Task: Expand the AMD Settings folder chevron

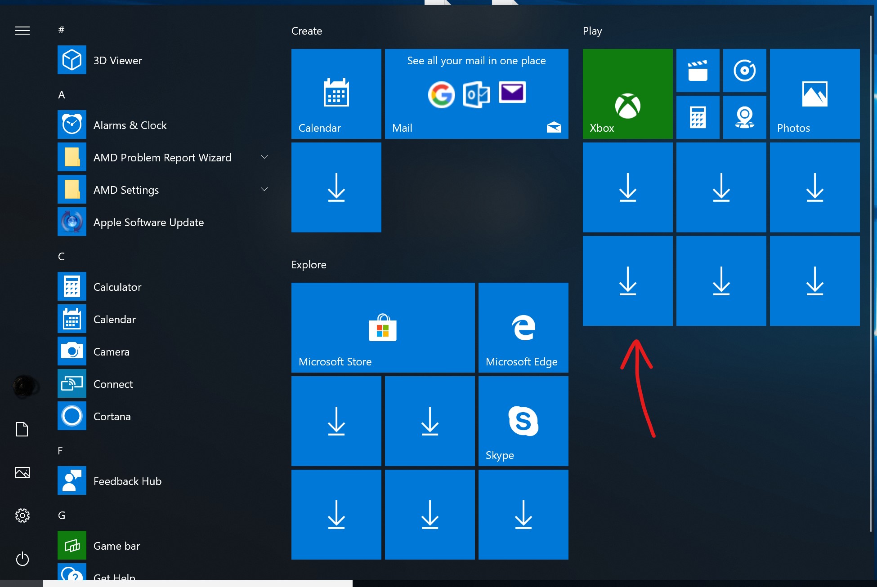Action: point(264,190)
